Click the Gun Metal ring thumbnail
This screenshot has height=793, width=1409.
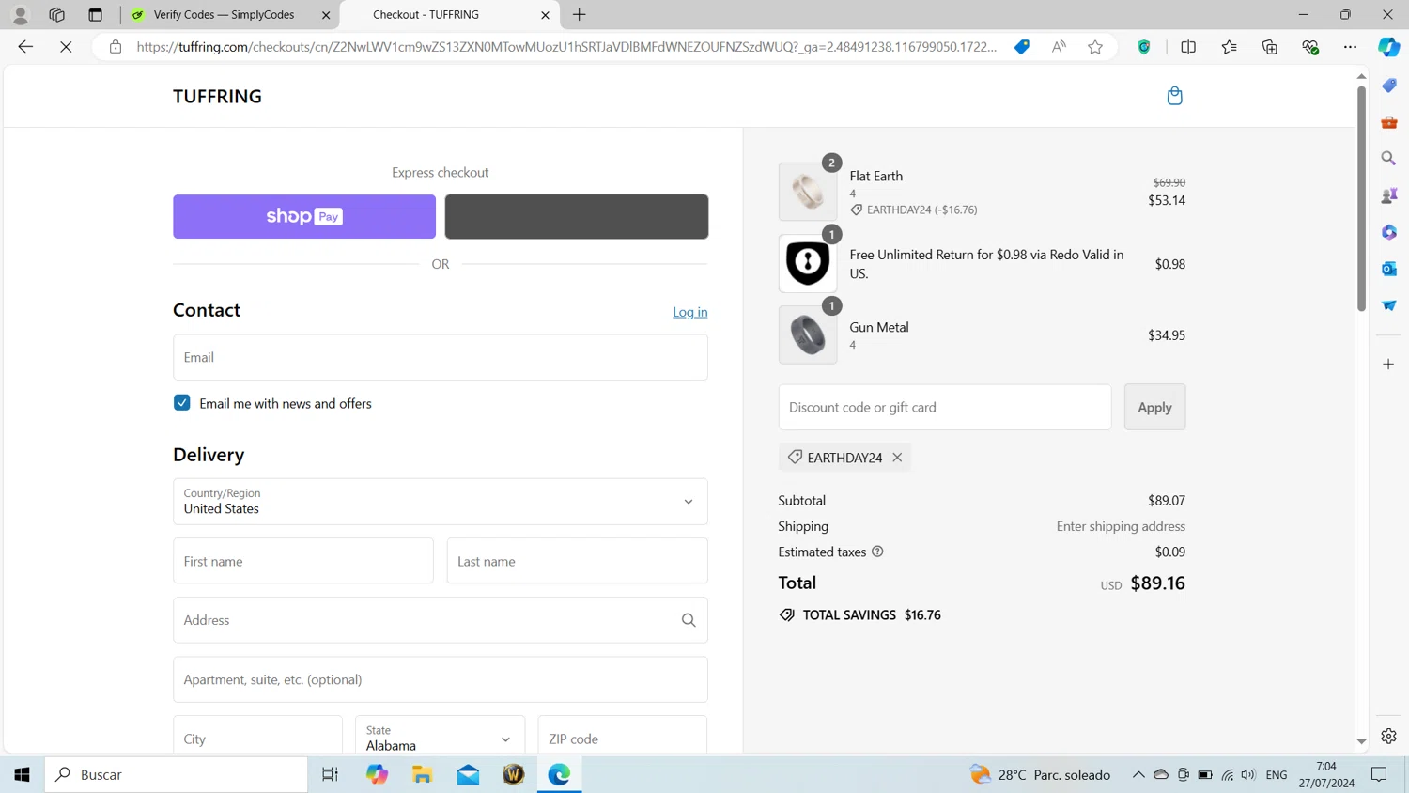[808, 334]
